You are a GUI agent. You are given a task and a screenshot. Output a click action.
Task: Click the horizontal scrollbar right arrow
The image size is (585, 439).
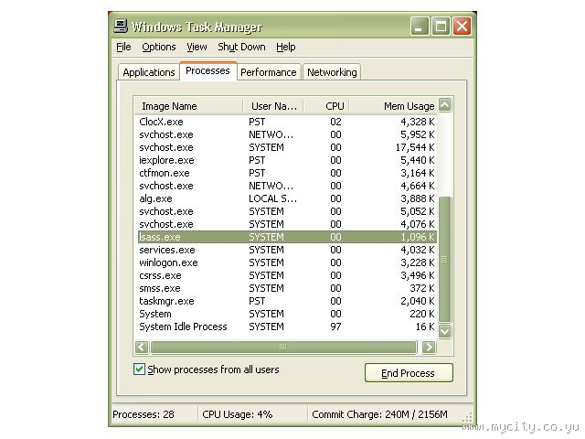point(429,348)
